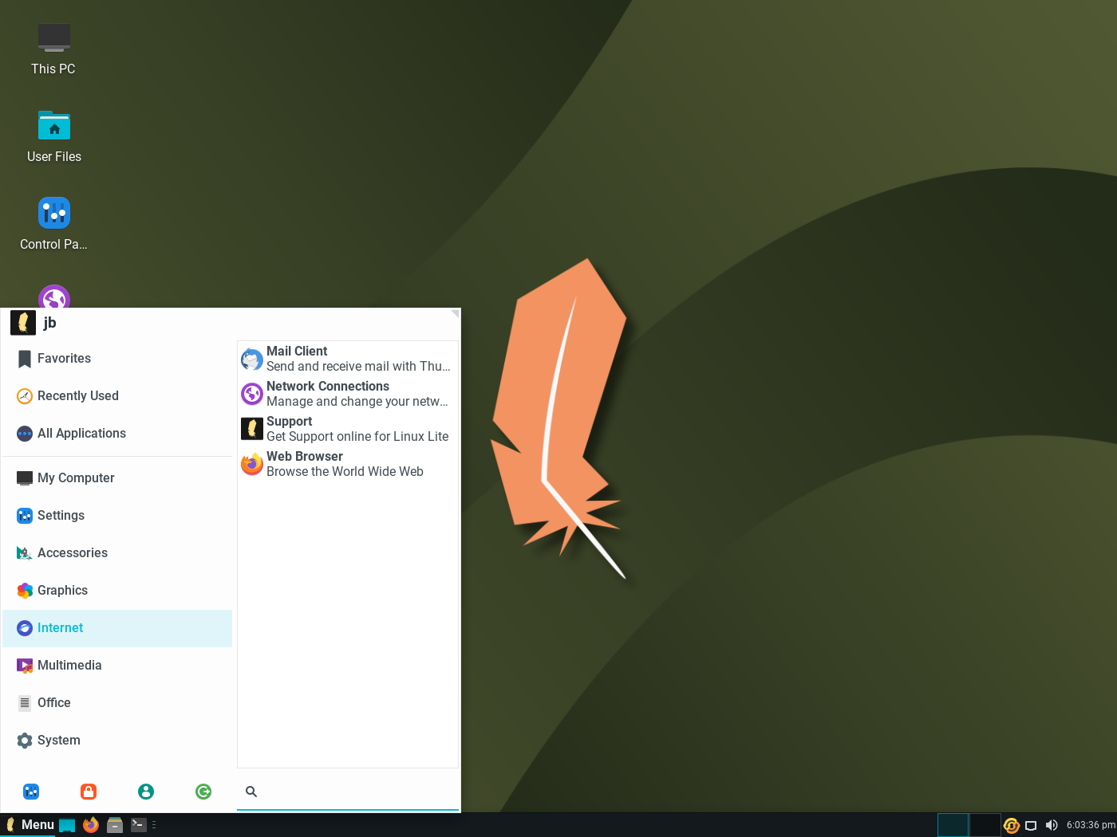Screen dimensions: 1117x837
Task: Select the All Applications category
Action: (x=117, y=434)
